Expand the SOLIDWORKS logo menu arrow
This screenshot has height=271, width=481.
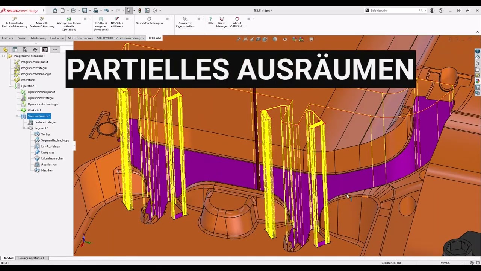(x=44, y=11)
